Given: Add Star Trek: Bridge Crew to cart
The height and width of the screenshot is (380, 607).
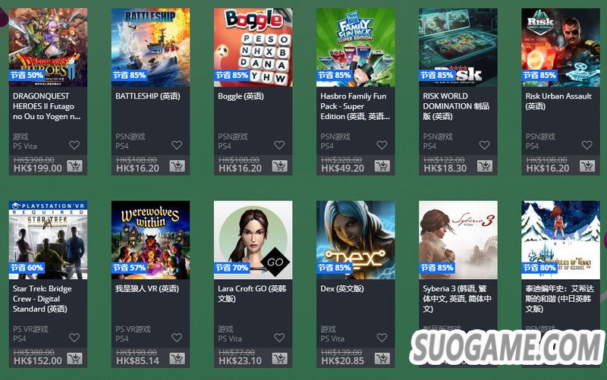Looking at the screenshot, I should pos(74,359).
